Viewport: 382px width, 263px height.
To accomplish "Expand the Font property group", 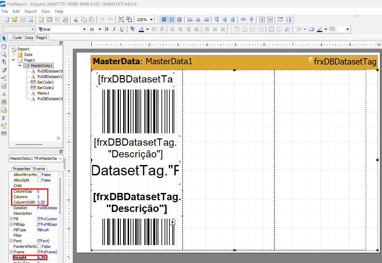I will [11, 241].
